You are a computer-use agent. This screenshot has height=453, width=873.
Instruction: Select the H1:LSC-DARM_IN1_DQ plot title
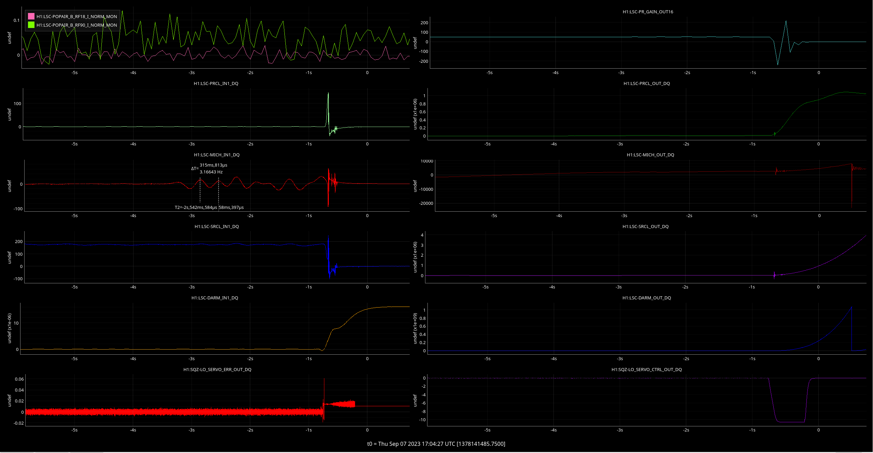pos(215,298)
